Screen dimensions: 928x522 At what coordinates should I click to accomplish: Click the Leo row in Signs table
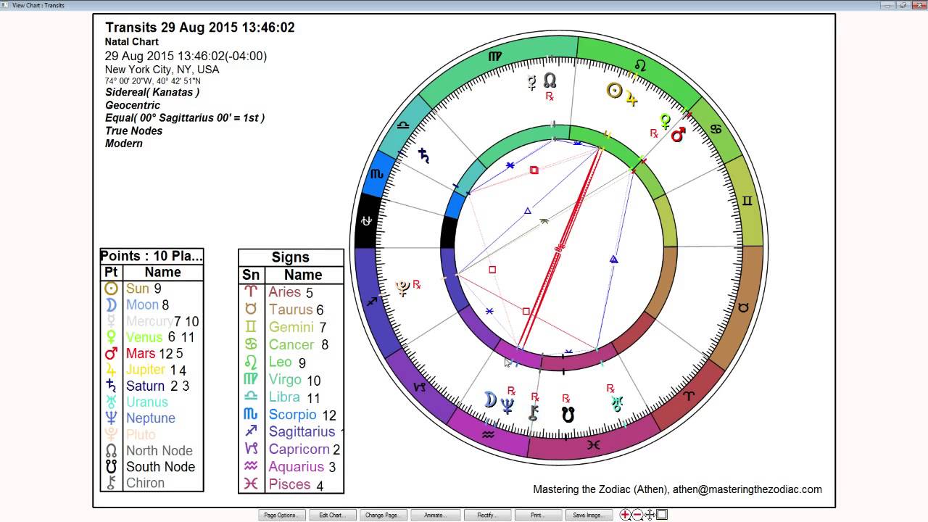(x=291, y=362)
